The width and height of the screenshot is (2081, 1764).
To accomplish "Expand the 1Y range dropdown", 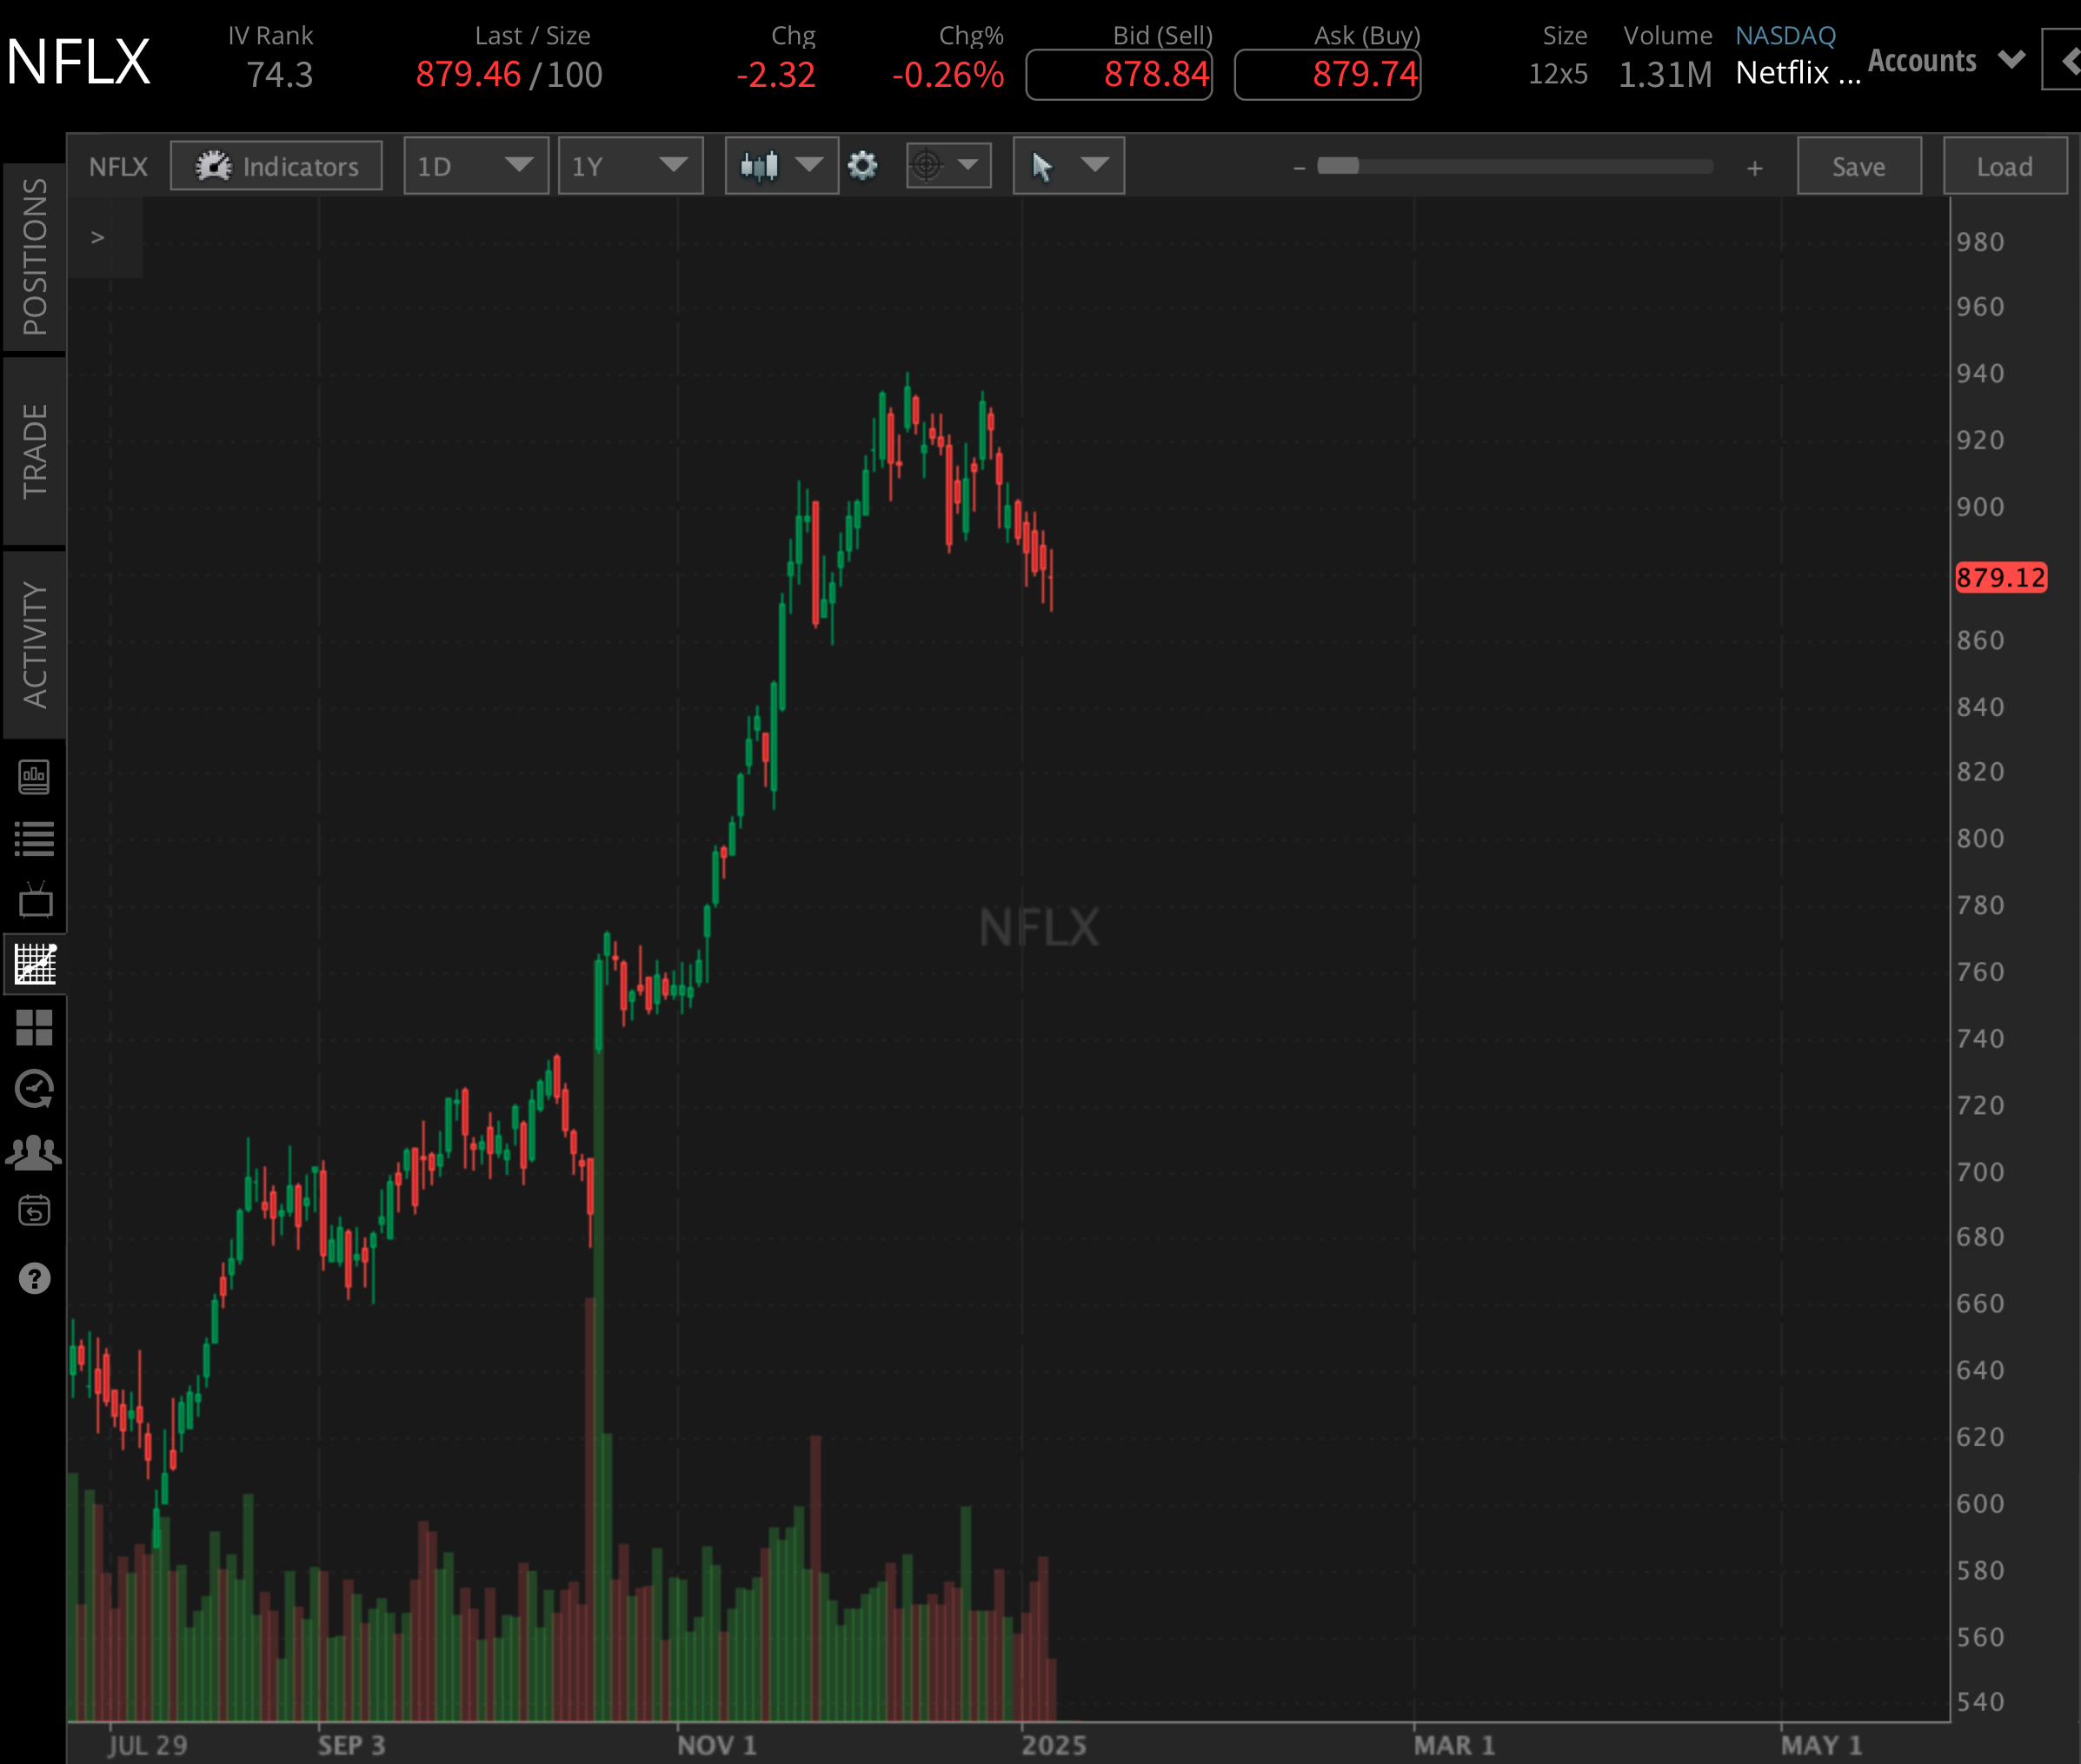I will (x=630, y=166).
